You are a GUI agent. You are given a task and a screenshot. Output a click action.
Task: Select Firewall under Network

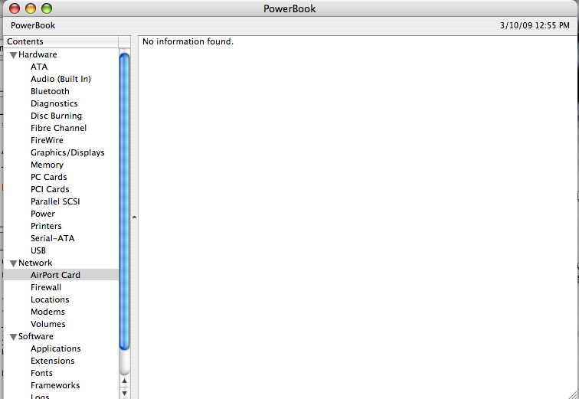[46, 287]
